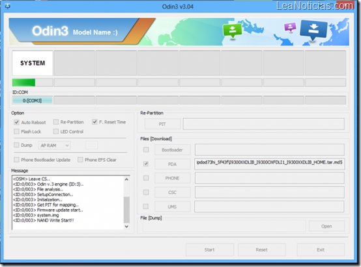This screenshot has height=267, width=361.
Task: Click the 0:[COM3] port indicator
Action: click(x=32, y=100)
